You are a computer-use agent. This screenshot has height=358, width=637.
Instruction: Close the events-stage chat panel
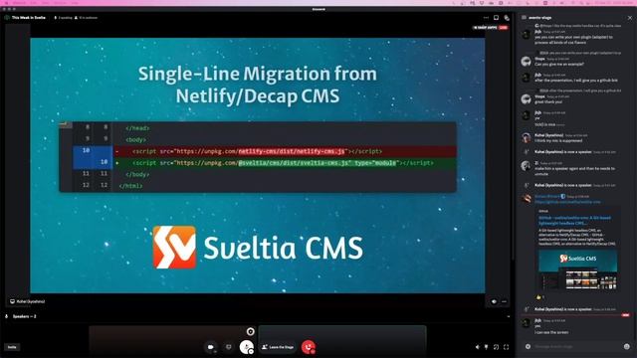tap(630, 18)
